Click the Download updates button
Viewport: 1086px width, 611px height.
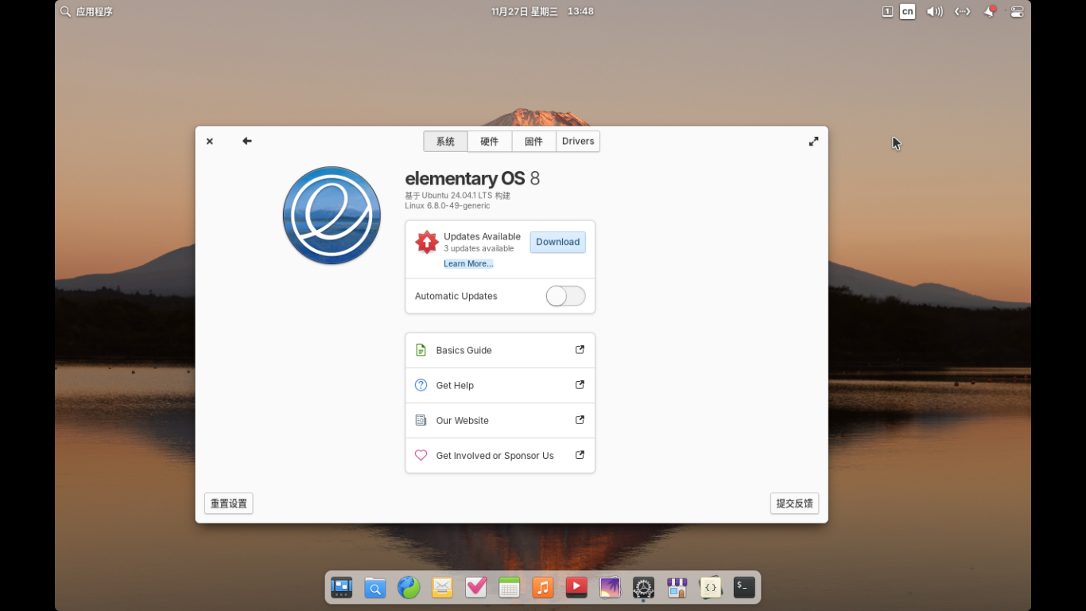click(x=558, y=242)
